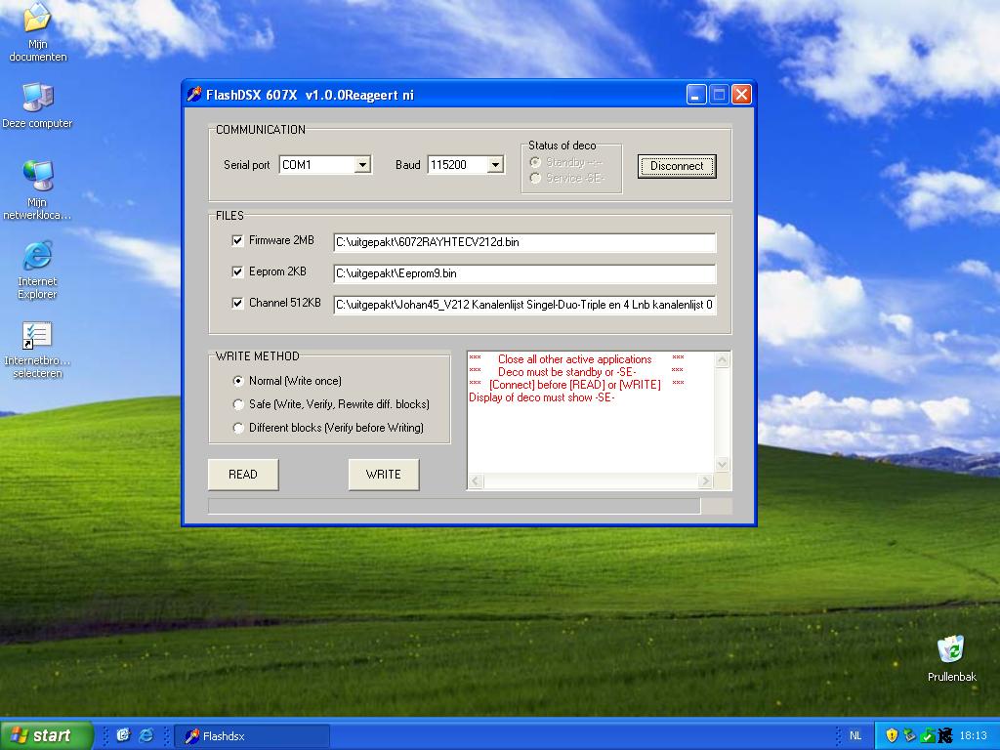Click the Flashdsx taskbar button

click(x=252, y=736)
